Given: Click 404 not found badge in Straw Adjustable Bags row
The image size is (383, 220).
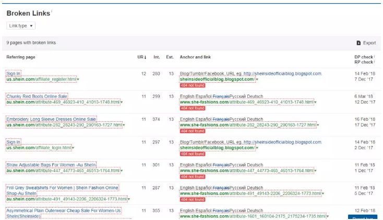Looking at the screenshot, I should click(x=193, y=177).
